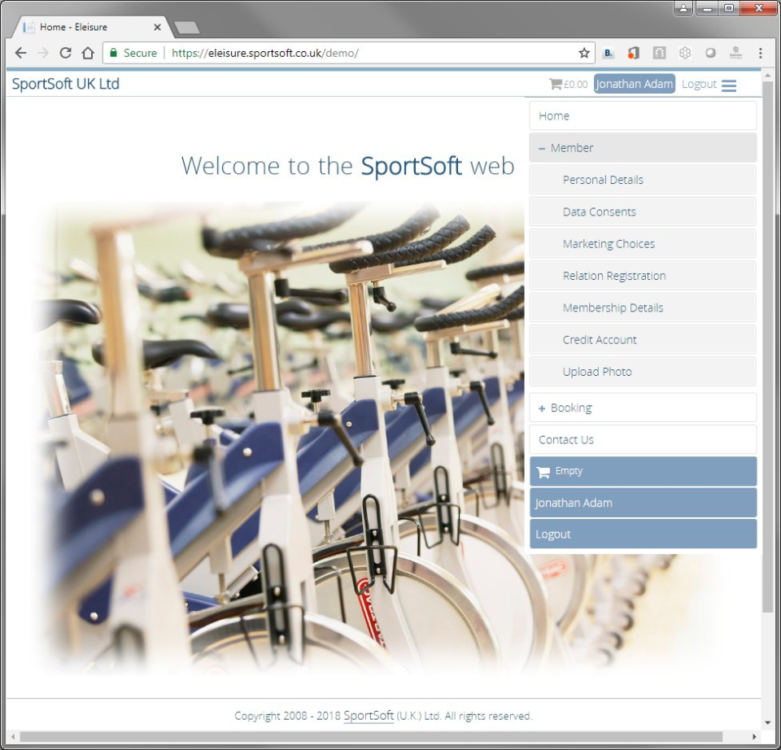Click the browser home icon
This screenshot has height=750, width=781.
88,52
